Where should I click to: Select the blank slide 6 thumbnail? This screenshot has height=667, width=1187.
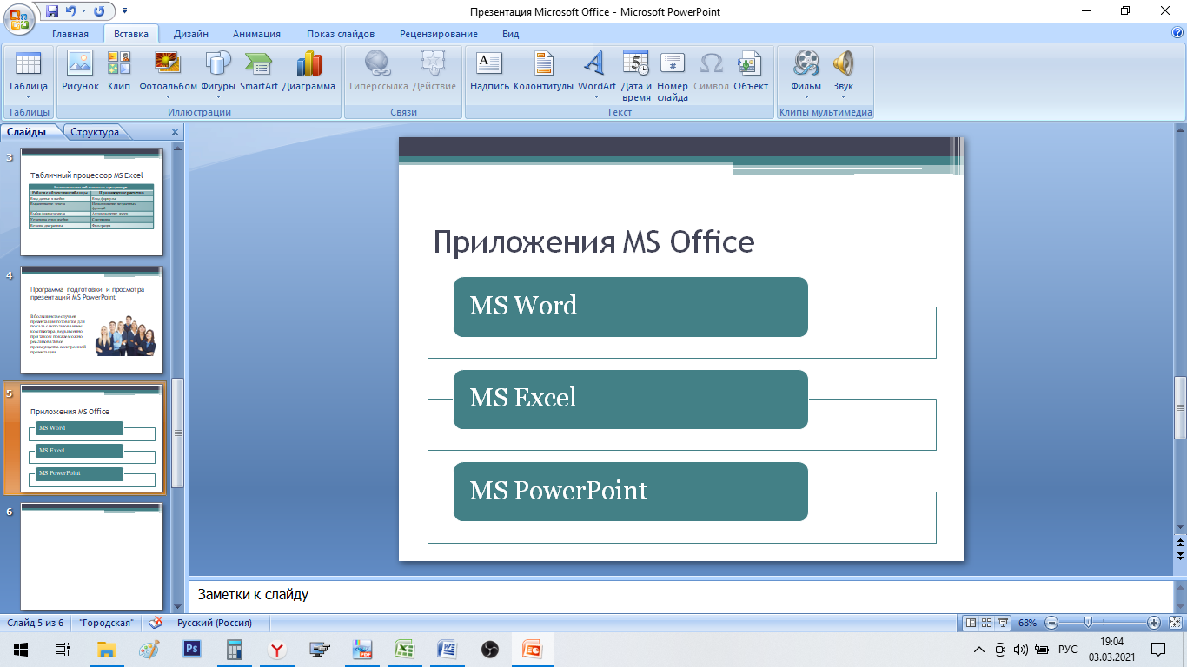(91, 556)
